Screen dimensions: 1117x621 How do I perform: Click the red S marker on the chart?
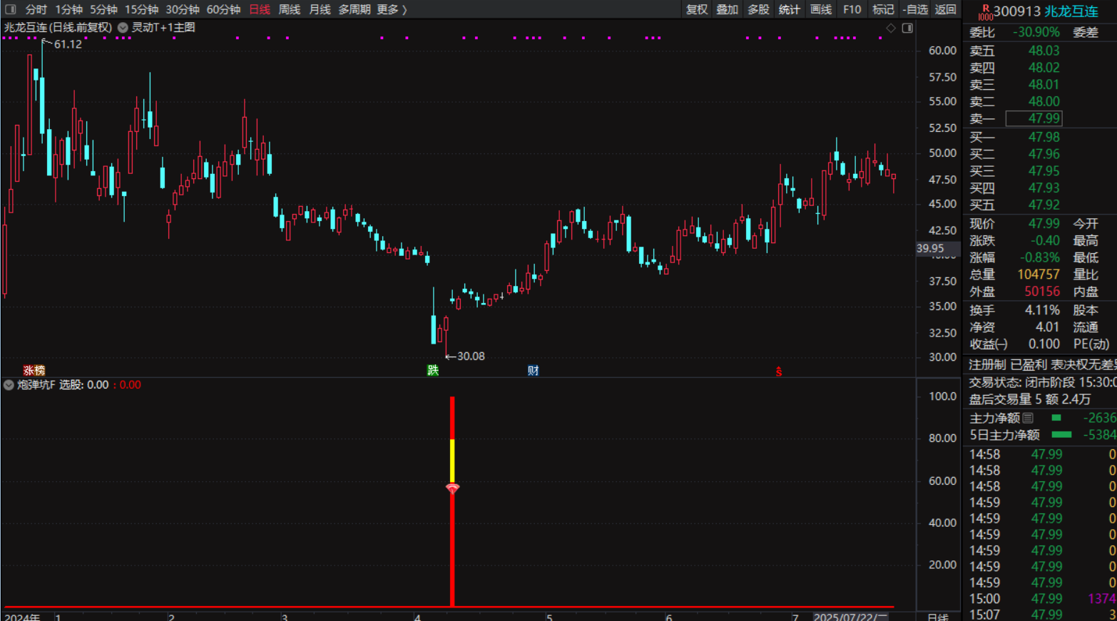779,371
